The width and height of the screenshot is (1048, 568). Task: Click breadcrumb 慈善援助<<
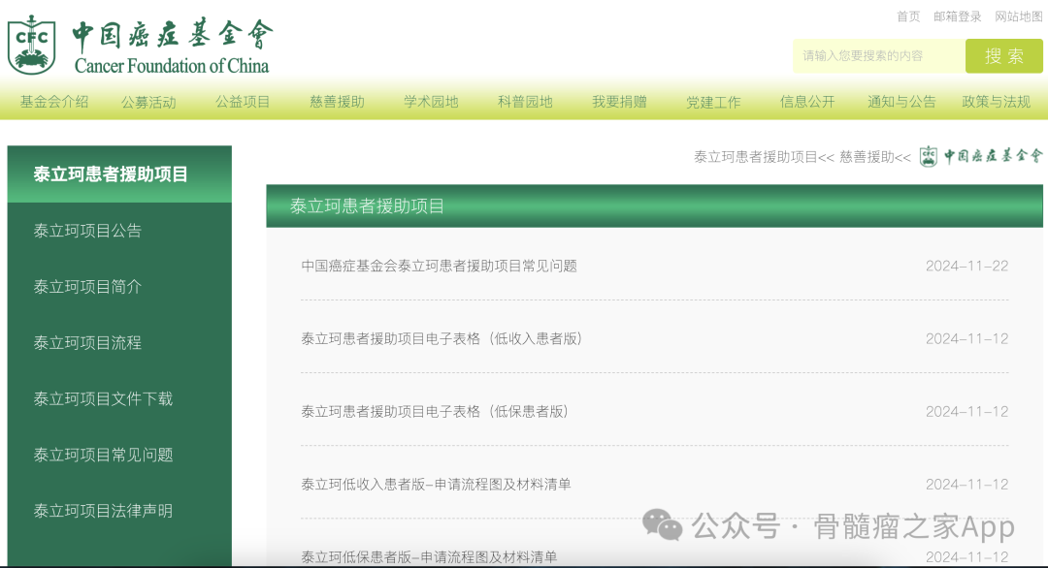tap(875, 157)
